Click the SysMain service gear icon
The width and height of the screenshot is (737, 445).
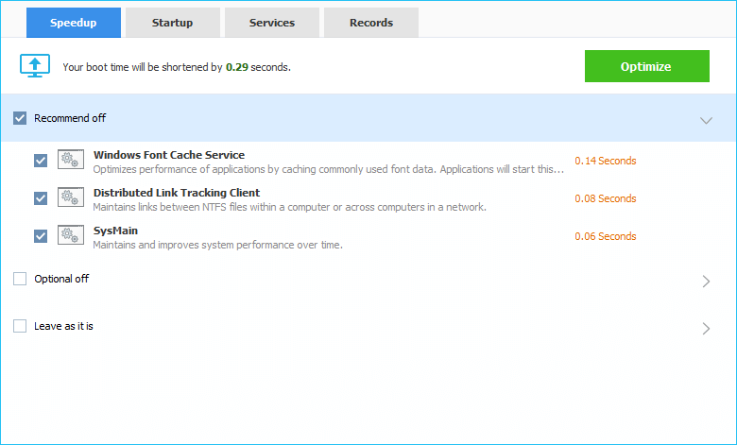[x=71, y=235]
